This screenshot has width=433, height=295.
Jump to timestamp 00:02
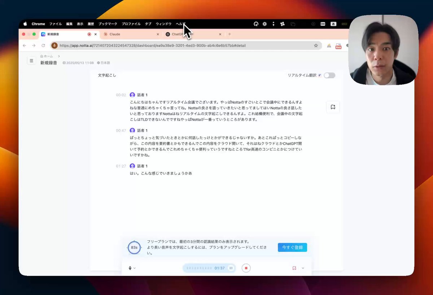point(121,95)
